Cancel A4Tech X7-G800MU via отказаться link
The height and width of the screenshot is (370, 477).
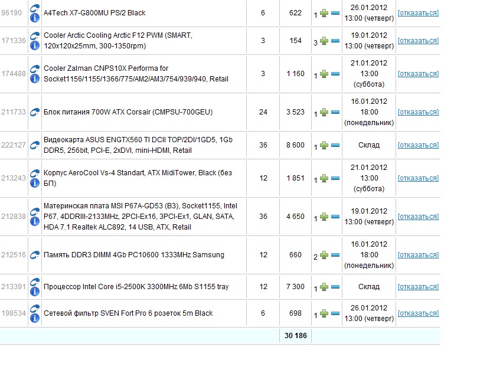tap(419, 13)
